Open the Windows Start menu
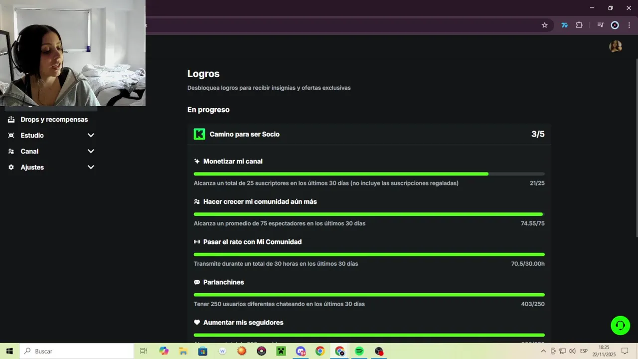Viewport: 638px width, 359px height. 9,352
